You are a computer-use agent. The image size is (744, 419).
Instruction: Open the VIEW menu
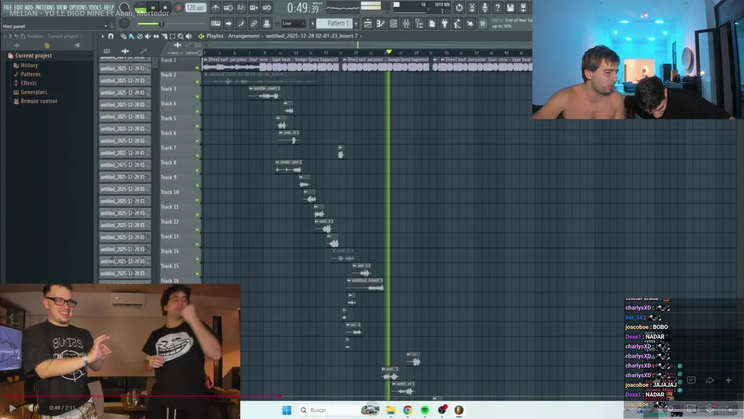62,8
